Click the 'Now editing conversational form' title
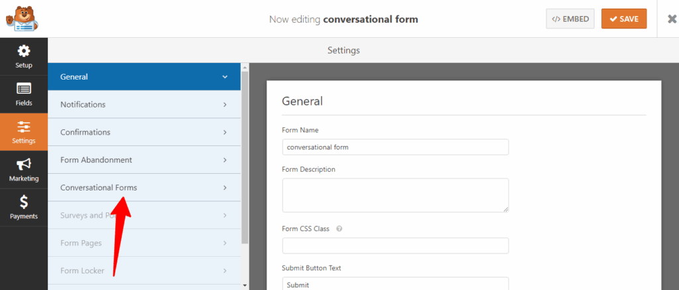The width and height of the screenshot is (679, 290). pyautogui.click(x=343, y=19)
